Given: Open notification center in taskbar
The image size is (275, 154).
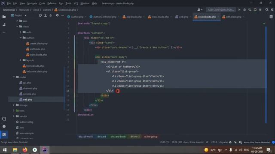Looking at the screenshot, I should point(269,150).
